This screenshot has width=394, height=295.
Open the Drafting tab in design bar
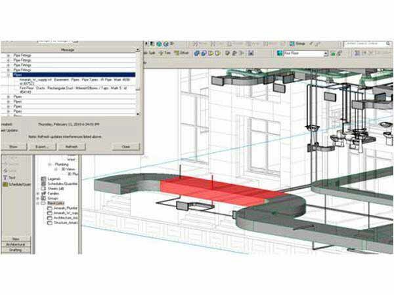click(x=16, y=250)
